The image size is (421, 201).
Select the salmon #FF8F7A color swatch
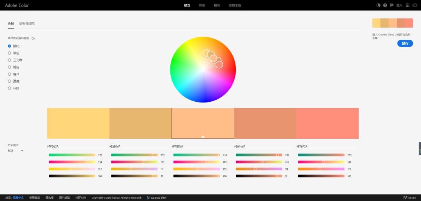tap(327, 123)
